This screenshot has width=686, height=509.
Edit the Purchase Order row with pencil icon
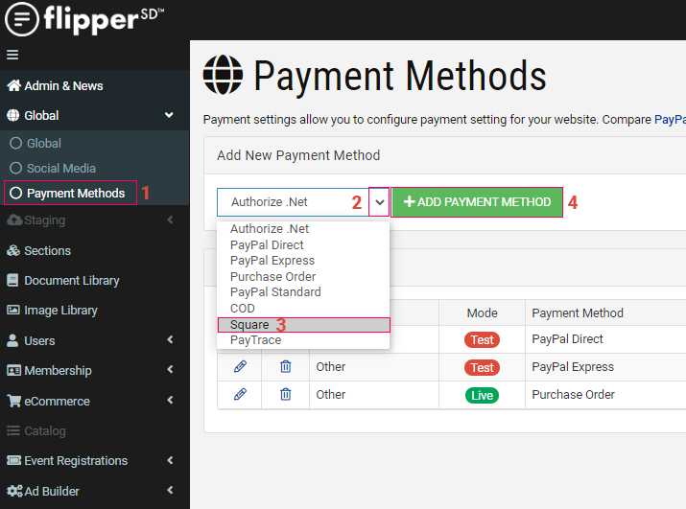(240, 394)
